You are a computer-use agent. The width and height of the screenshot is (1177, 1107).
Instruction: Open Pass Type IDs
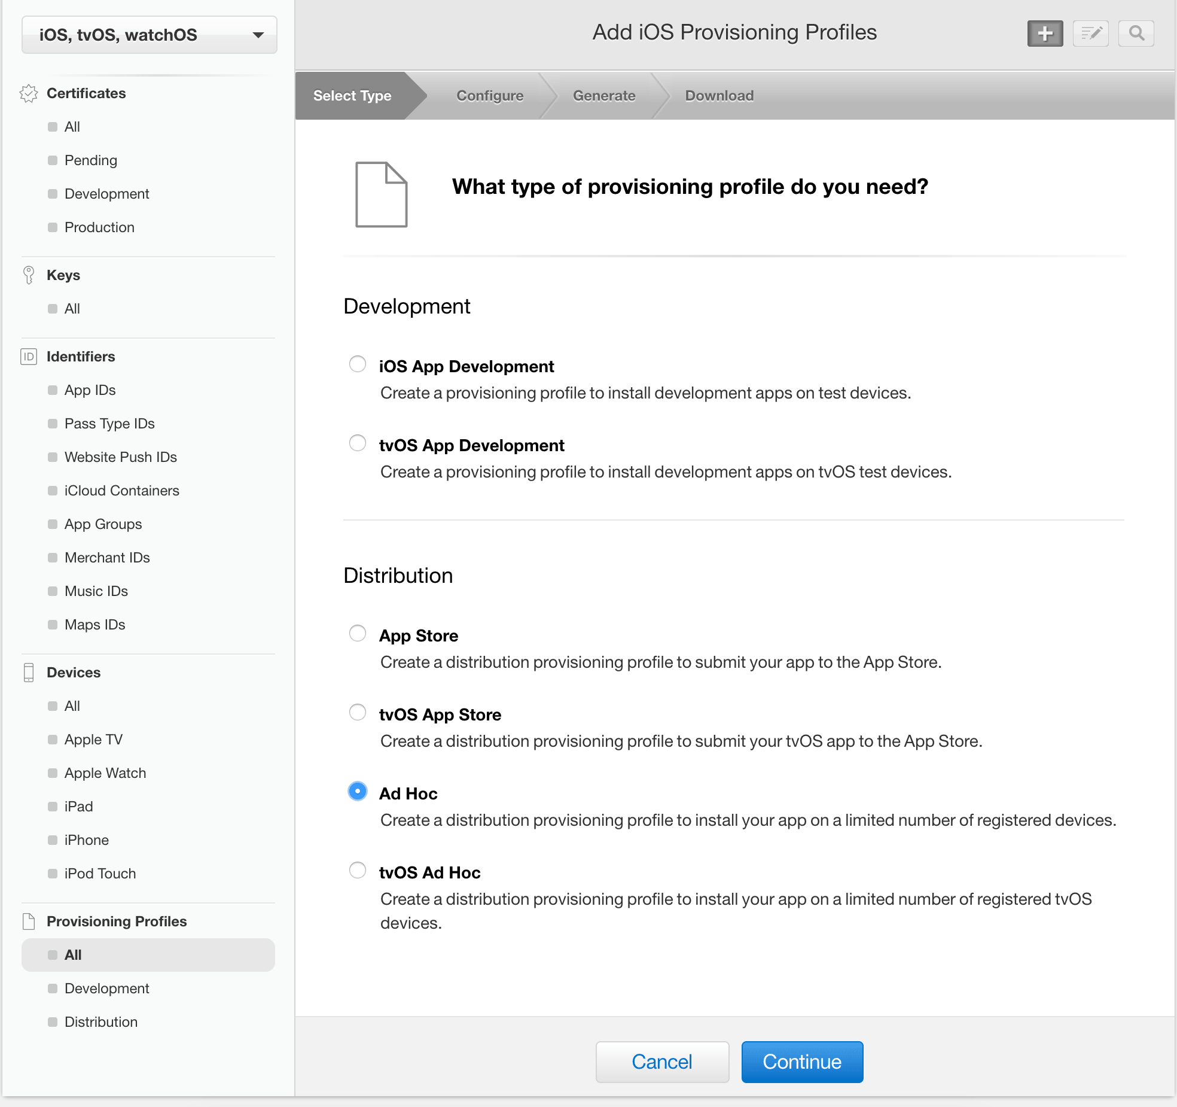(x=109, y=424)
